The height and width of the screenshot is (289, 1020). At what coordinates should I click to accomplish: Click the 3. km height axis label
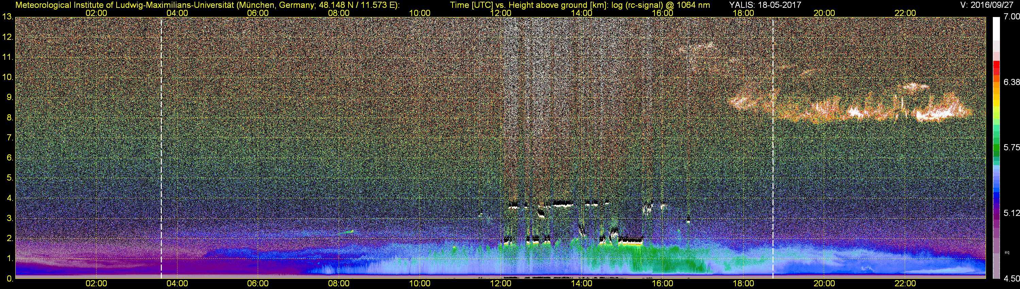pos(10,218)
